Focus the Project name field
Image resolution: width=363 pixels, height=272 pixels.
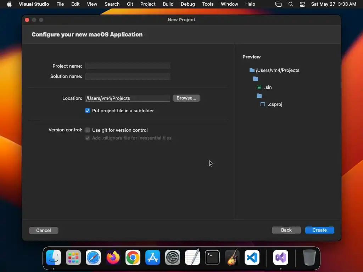pos(128,66)
